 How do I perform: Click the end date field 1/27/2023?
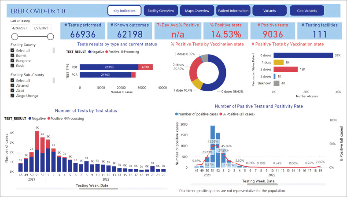pyautogui.click(x=42, y=28)
